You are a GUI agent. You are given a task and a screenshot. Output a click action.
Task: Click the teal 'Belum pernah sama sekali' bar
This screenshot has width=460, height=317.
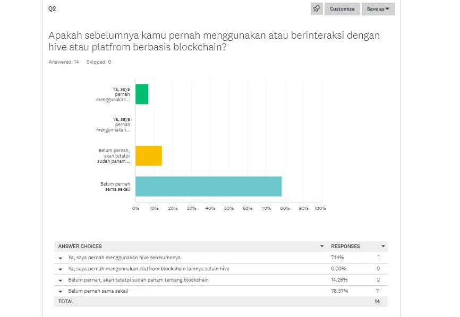point(208,187)
